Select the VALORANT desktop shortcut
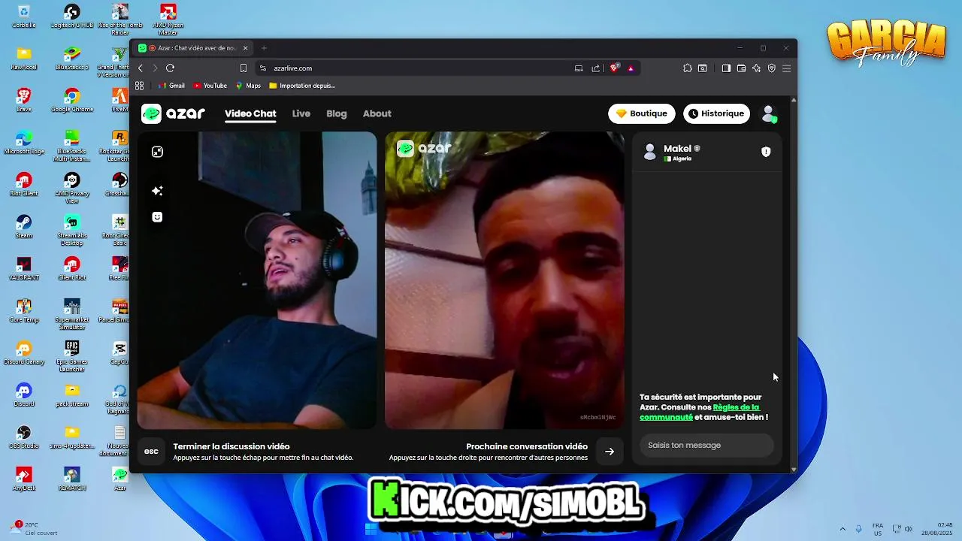The width and height of the screenshot is (962, 541). [24, 269]
